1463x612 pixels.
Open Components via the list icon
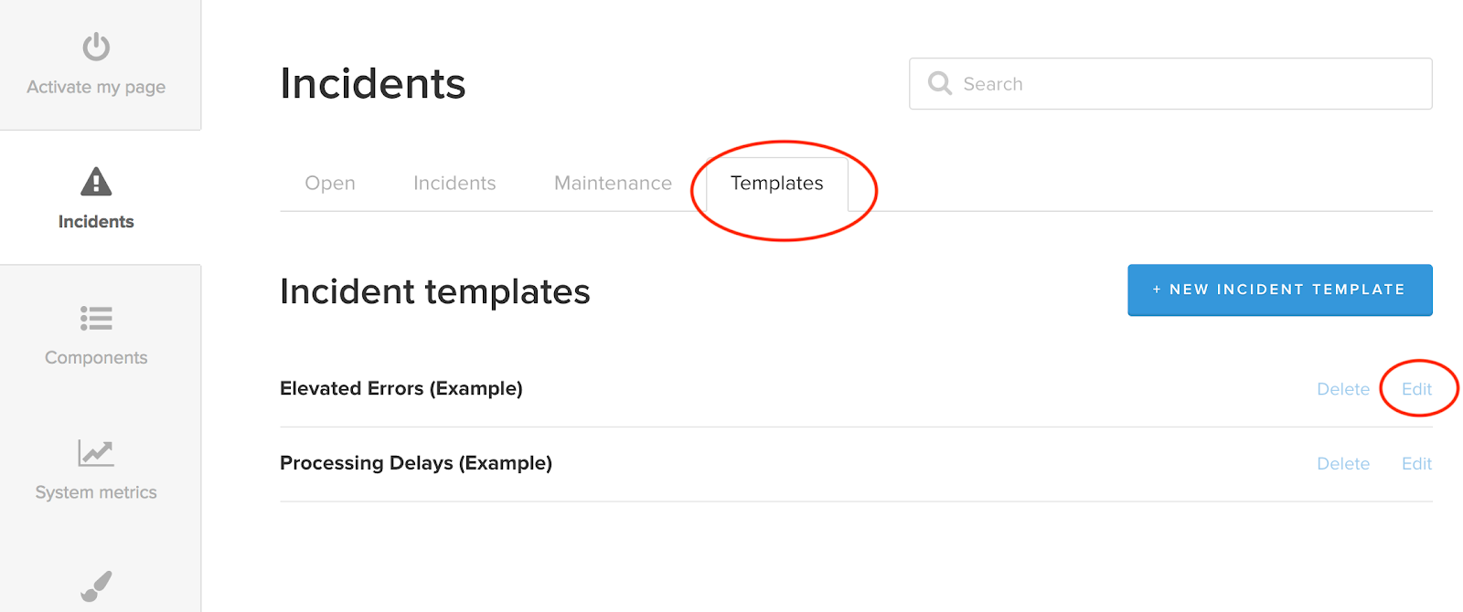[95, 318]
